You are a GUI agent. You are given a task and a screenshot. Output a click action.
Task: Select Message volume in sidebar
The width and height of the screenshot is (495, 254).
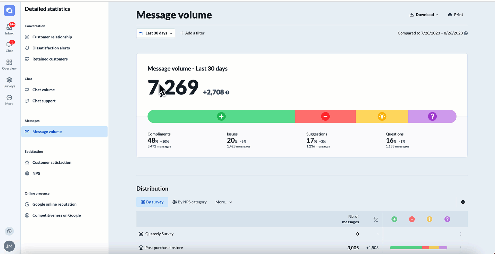64,132
